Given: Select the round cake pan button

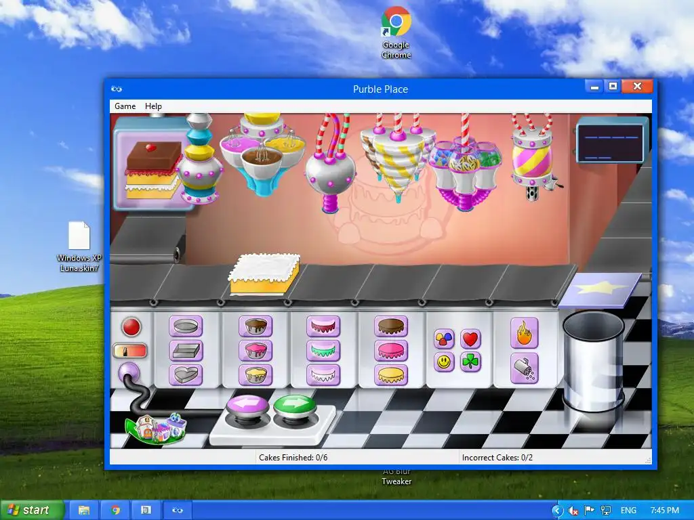Looking at the screenshot, I should [186, 326].
